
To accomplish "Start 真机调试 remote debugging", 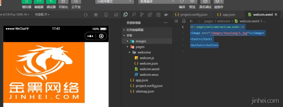I will click(205, 2).
